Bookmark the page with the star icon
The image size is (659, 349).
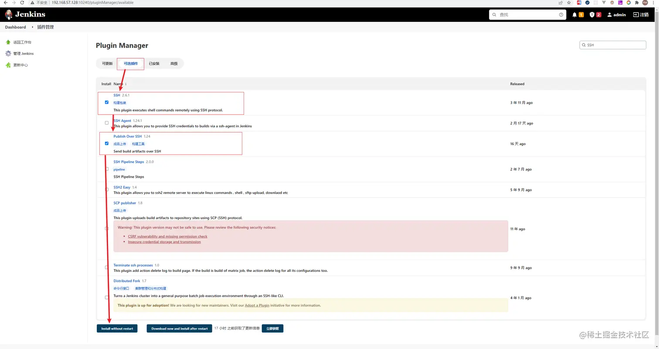569,3
